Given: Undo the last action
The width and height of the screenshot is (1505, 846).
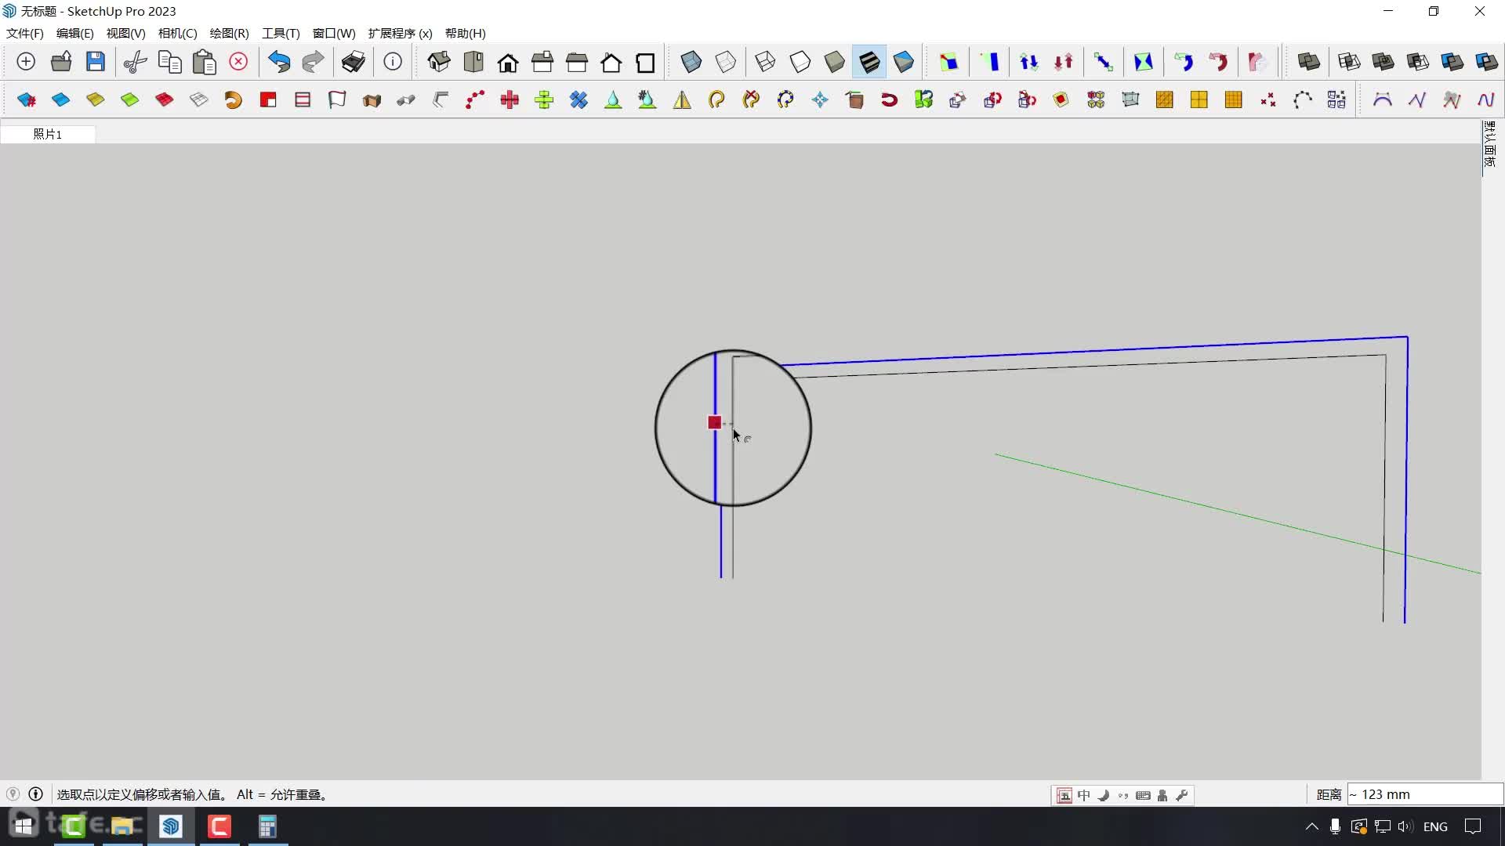Looking at the screenshot, I should (x=279, y=62).
